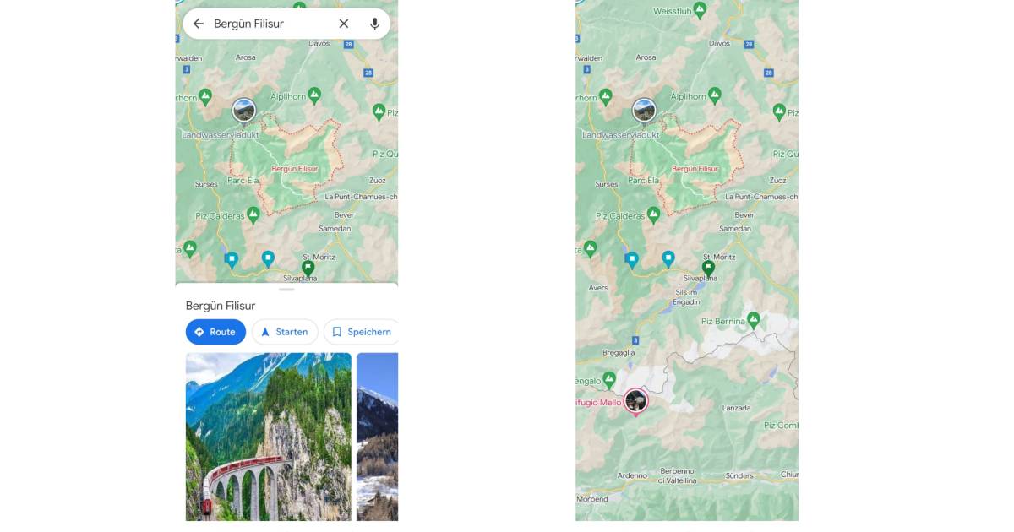
Task: Clear the Bergün Filisur search text
Action: click(x=344, y=24)
